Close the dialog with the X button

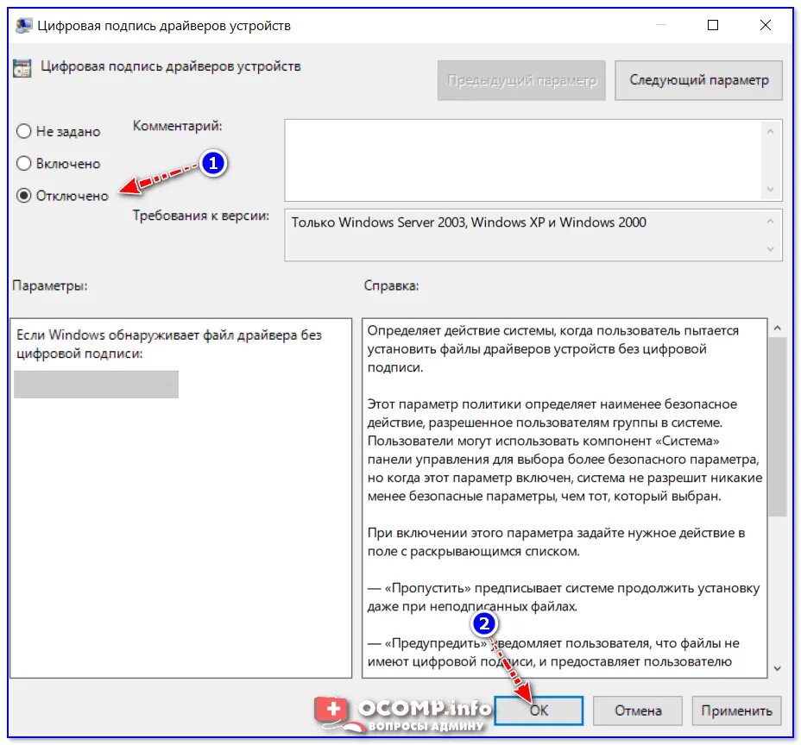tap(765, 25)
